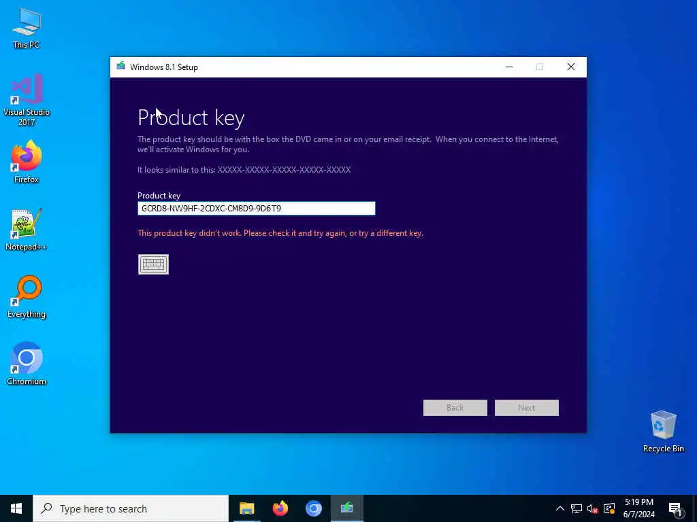Image resolution: width=697 pixels, height=522 pixels.
Task: Open File Explorer from the taskbar
Action: click(x=246, y=508)
